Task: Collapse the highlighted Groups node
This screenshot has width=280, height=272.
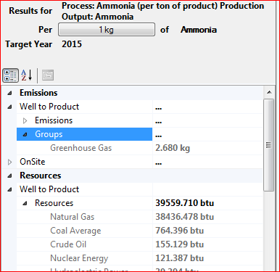Action: pos(25,134)
